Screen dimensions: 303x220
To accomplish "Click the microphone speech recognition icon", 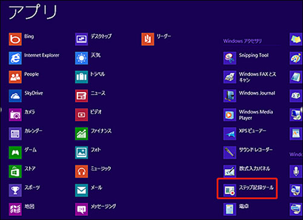I will (296, 172).
